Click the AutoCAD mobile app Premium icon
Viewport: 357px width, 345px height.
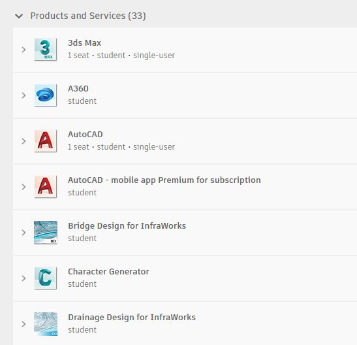coord(45,187)
